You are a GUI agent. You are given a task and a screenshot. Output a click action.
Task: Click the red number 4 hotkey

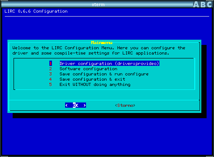pyautogui.click(x=51, y=79)
